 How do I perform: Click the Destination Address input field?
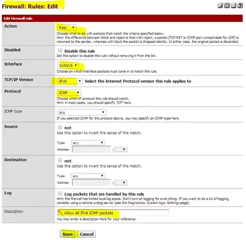(x=92, y=183)
